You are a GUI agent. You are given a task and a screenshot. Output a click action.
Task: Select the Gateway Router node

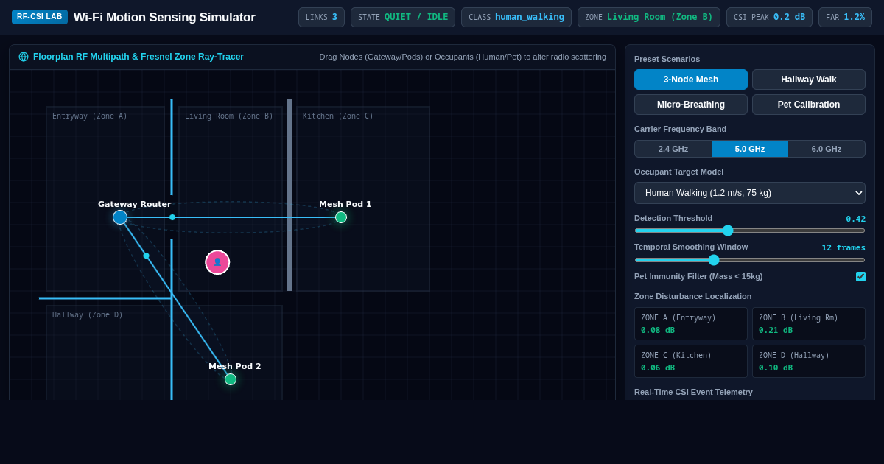click(120, 217)
